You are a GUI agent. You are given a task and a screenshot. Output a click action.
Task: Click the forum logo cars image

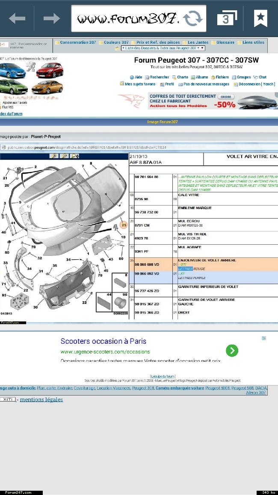point(32,79)
